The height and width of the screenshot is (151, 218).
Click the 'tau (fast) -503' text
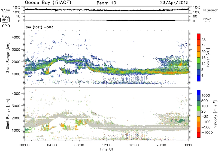point(39,27)
